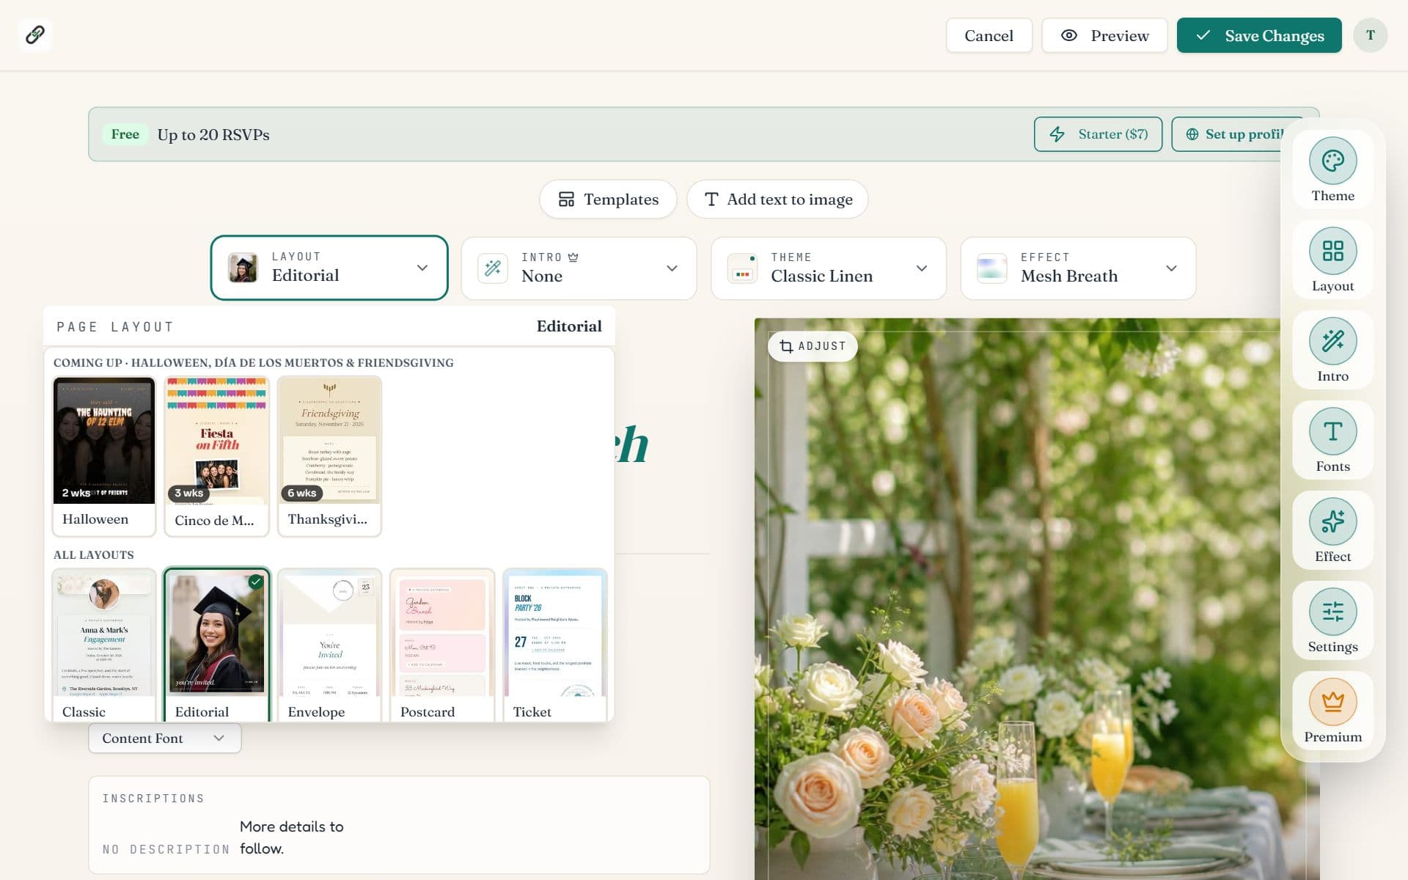Expand the Theme Classic Linen dropdown chevron

[922, 268]
